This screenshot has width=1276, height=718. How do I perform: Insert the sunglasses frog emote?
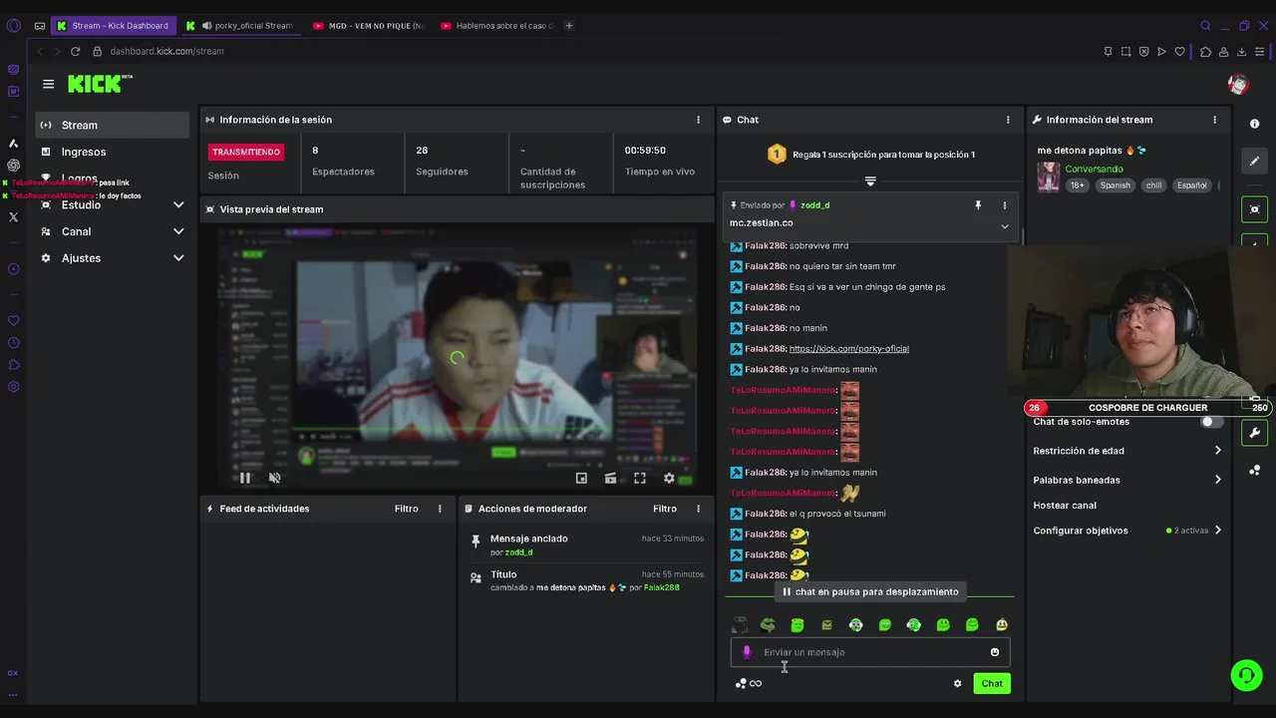point(769,625)
